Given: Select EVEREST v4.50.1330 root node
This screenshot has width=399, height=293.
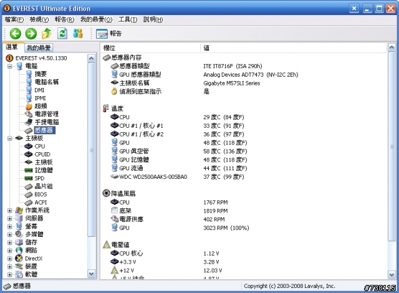Looking at the screenshot, I should (x=41, y=58).
